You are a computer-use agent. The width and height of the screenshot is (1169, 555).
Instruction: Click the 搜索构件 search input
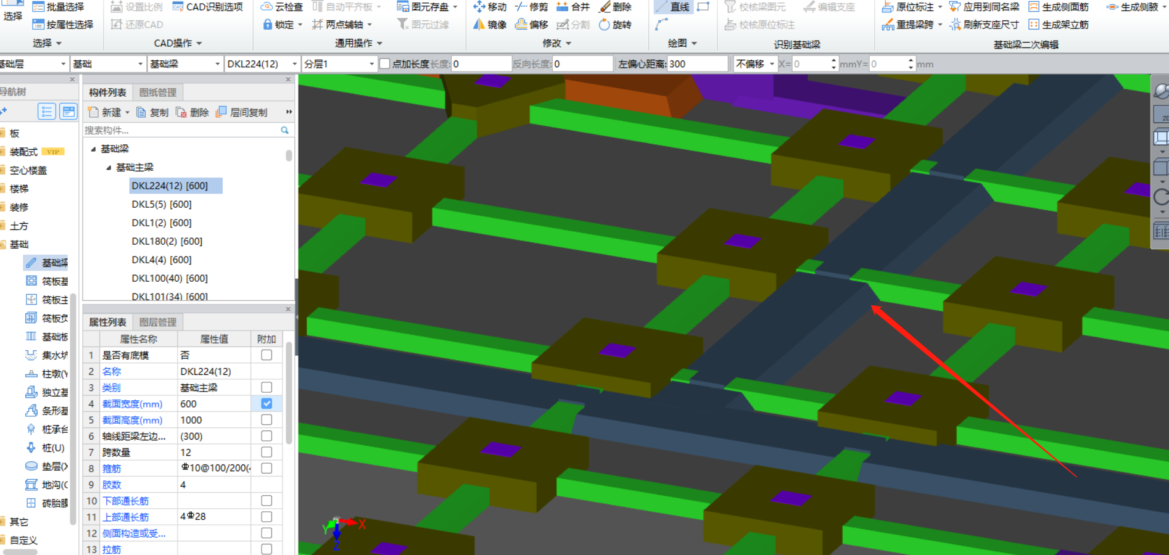click(181, 130)
